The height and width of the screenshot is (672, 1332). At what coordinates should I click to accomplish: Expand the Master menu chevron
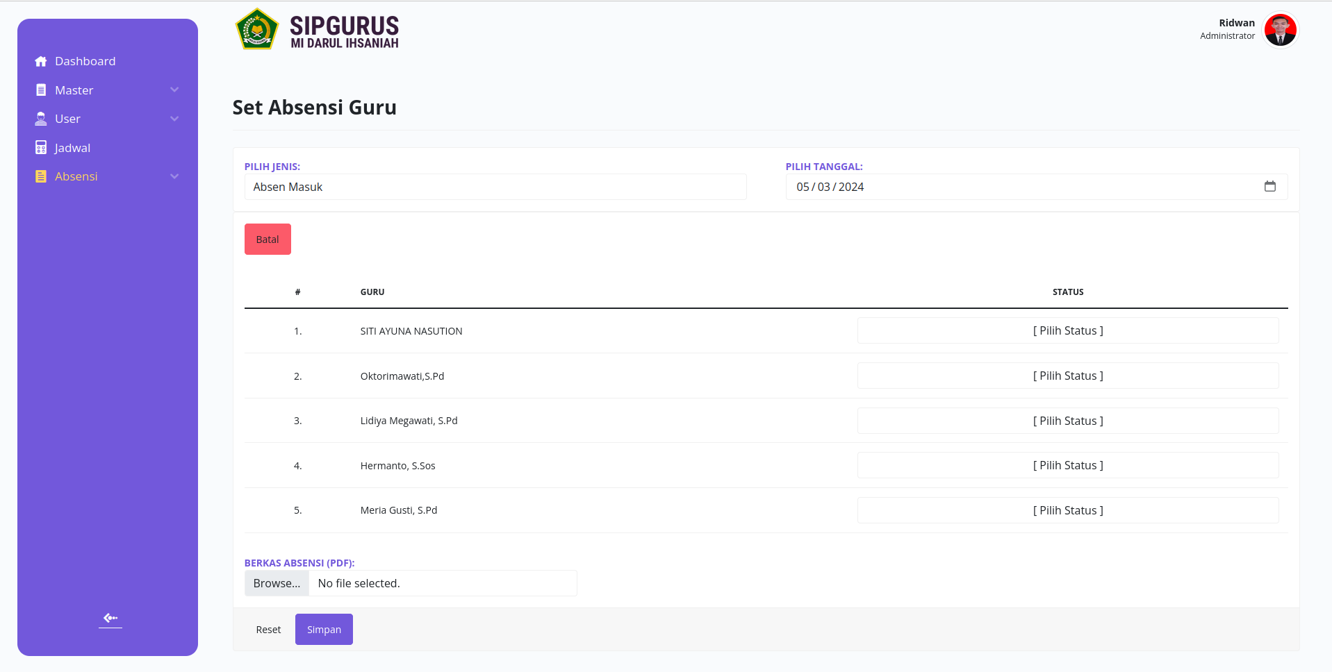pyautogui.click(x=174, y=90)
